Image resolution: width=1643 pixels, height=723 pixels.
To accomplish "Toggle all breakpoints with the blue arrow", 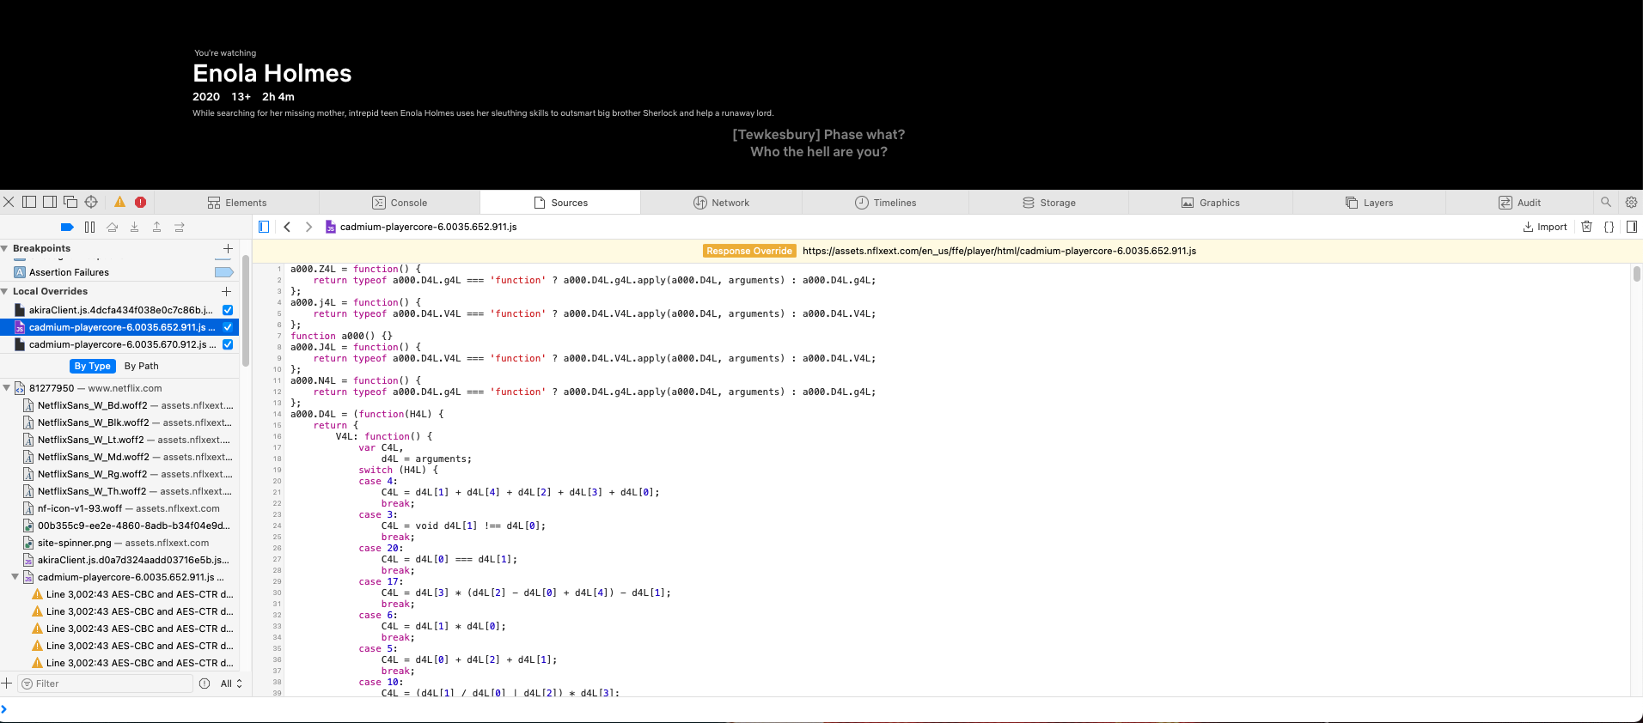I will pyautogui.click(x=67, y=227).
